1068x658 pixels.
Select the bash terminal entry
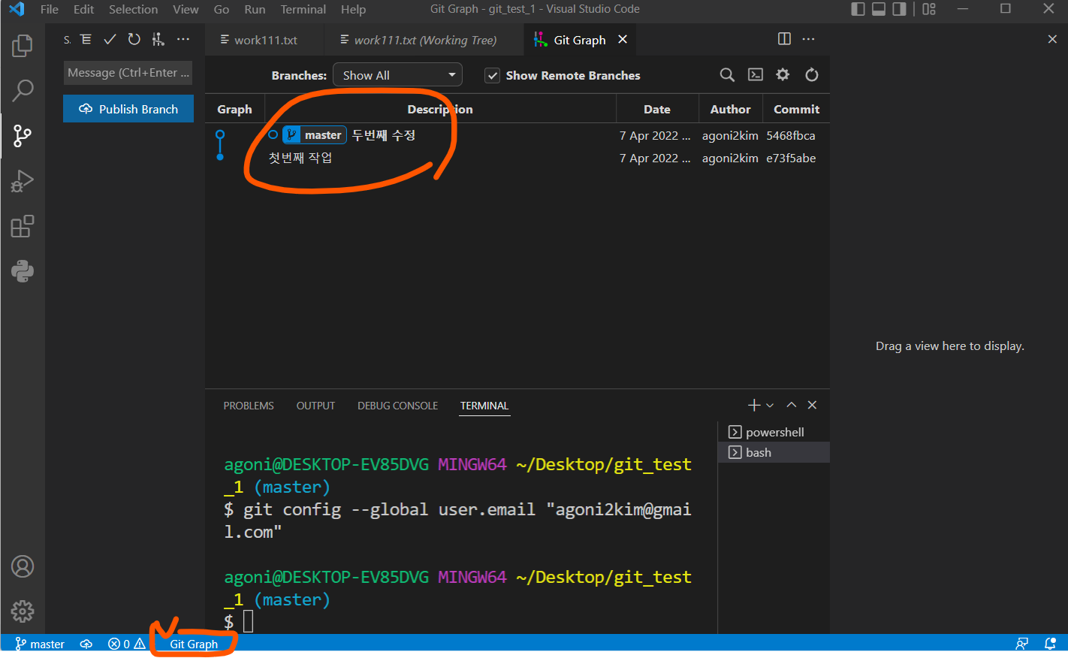click(774, 452)
